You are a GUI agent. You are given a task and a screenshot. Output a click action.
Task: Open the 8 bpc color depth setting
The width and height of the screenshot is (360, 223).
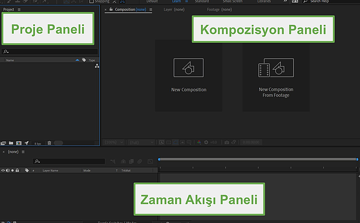point(38,144)
